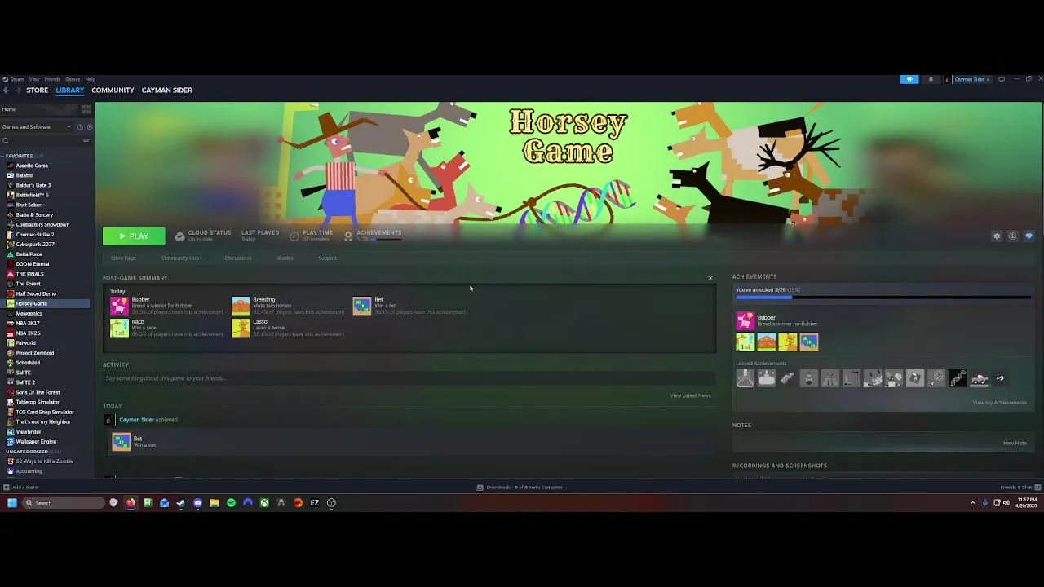Screen dimensions: 1044x587
Task: Collapse the UNCATEGORIZED category
Action: (x=26, y=452)
